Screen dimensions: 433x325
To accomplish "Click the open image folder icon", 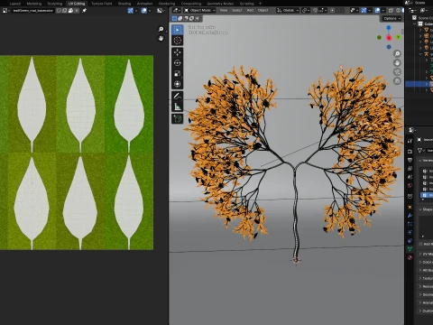I will [x=70, y=11].
